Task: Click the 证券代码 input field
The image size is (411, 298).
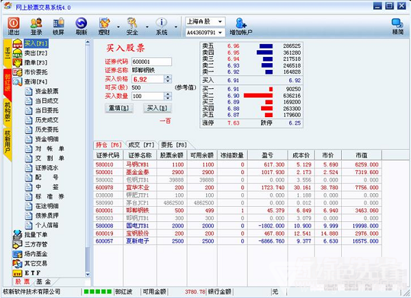Action: (x=151, y=62)
